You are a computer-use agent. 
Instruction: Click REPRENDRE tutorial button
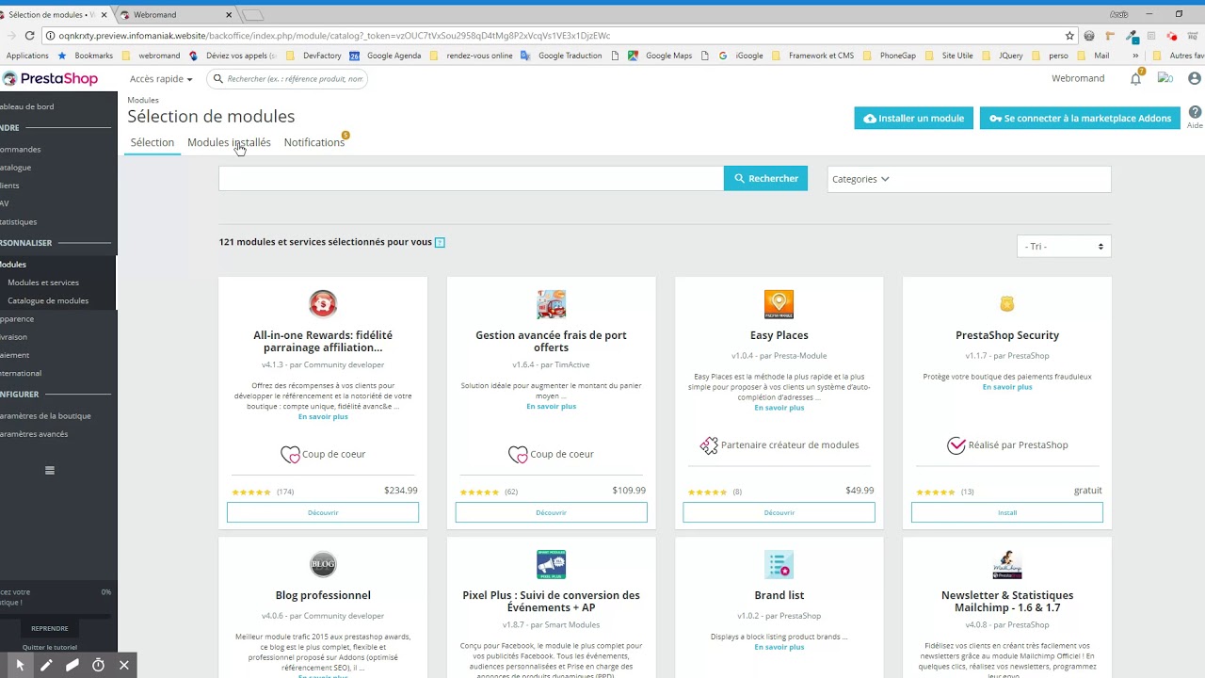point(50,628)
